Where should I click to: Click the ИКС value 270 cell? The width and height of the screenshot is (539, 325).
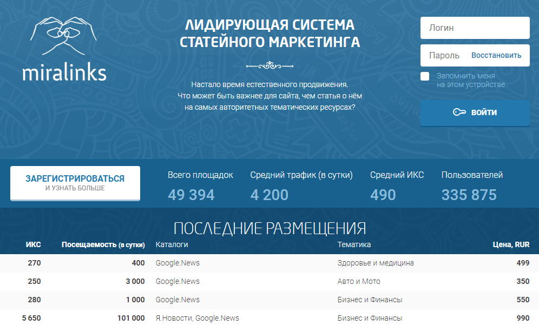(x=35, y=263)
